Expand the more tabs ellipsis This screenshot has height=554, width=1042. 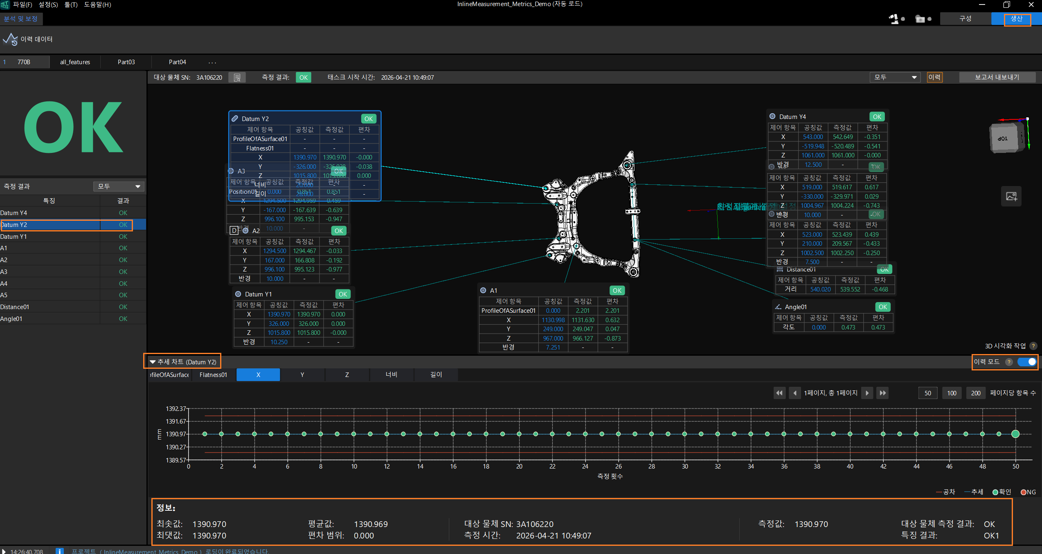coord(212,62)
